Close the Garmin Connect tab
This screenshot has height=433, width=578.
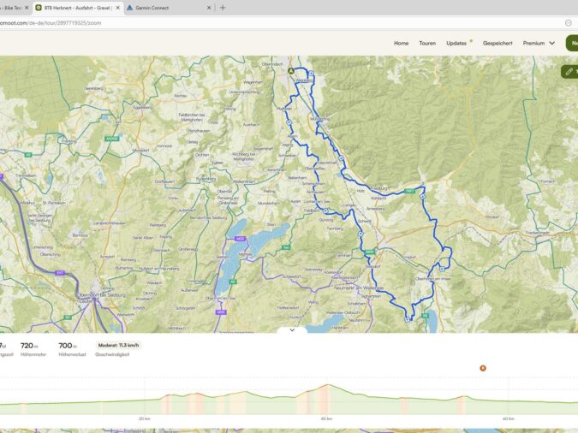(210, 8)
